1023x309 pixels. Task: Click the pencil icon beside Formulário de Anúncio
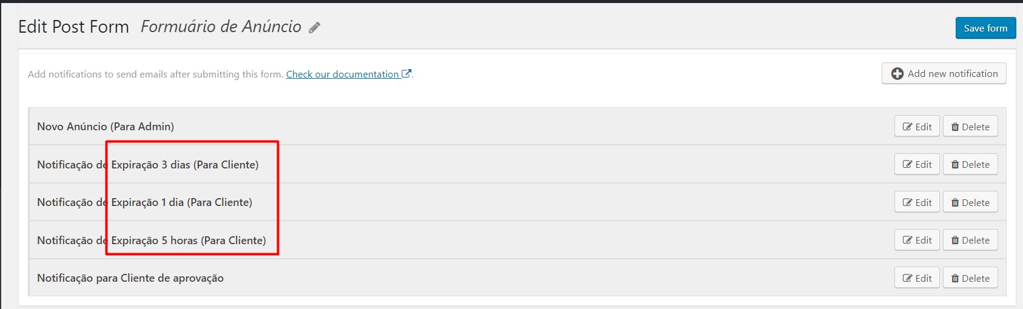(x=314, y=27)
